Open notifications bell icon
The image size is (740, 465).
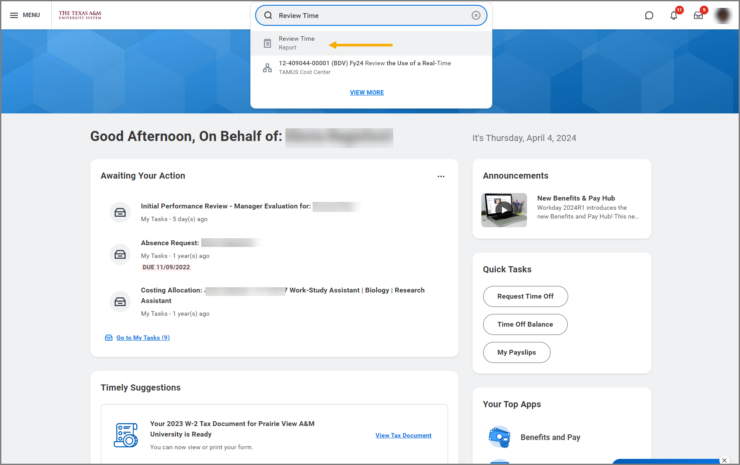[673, 16]
